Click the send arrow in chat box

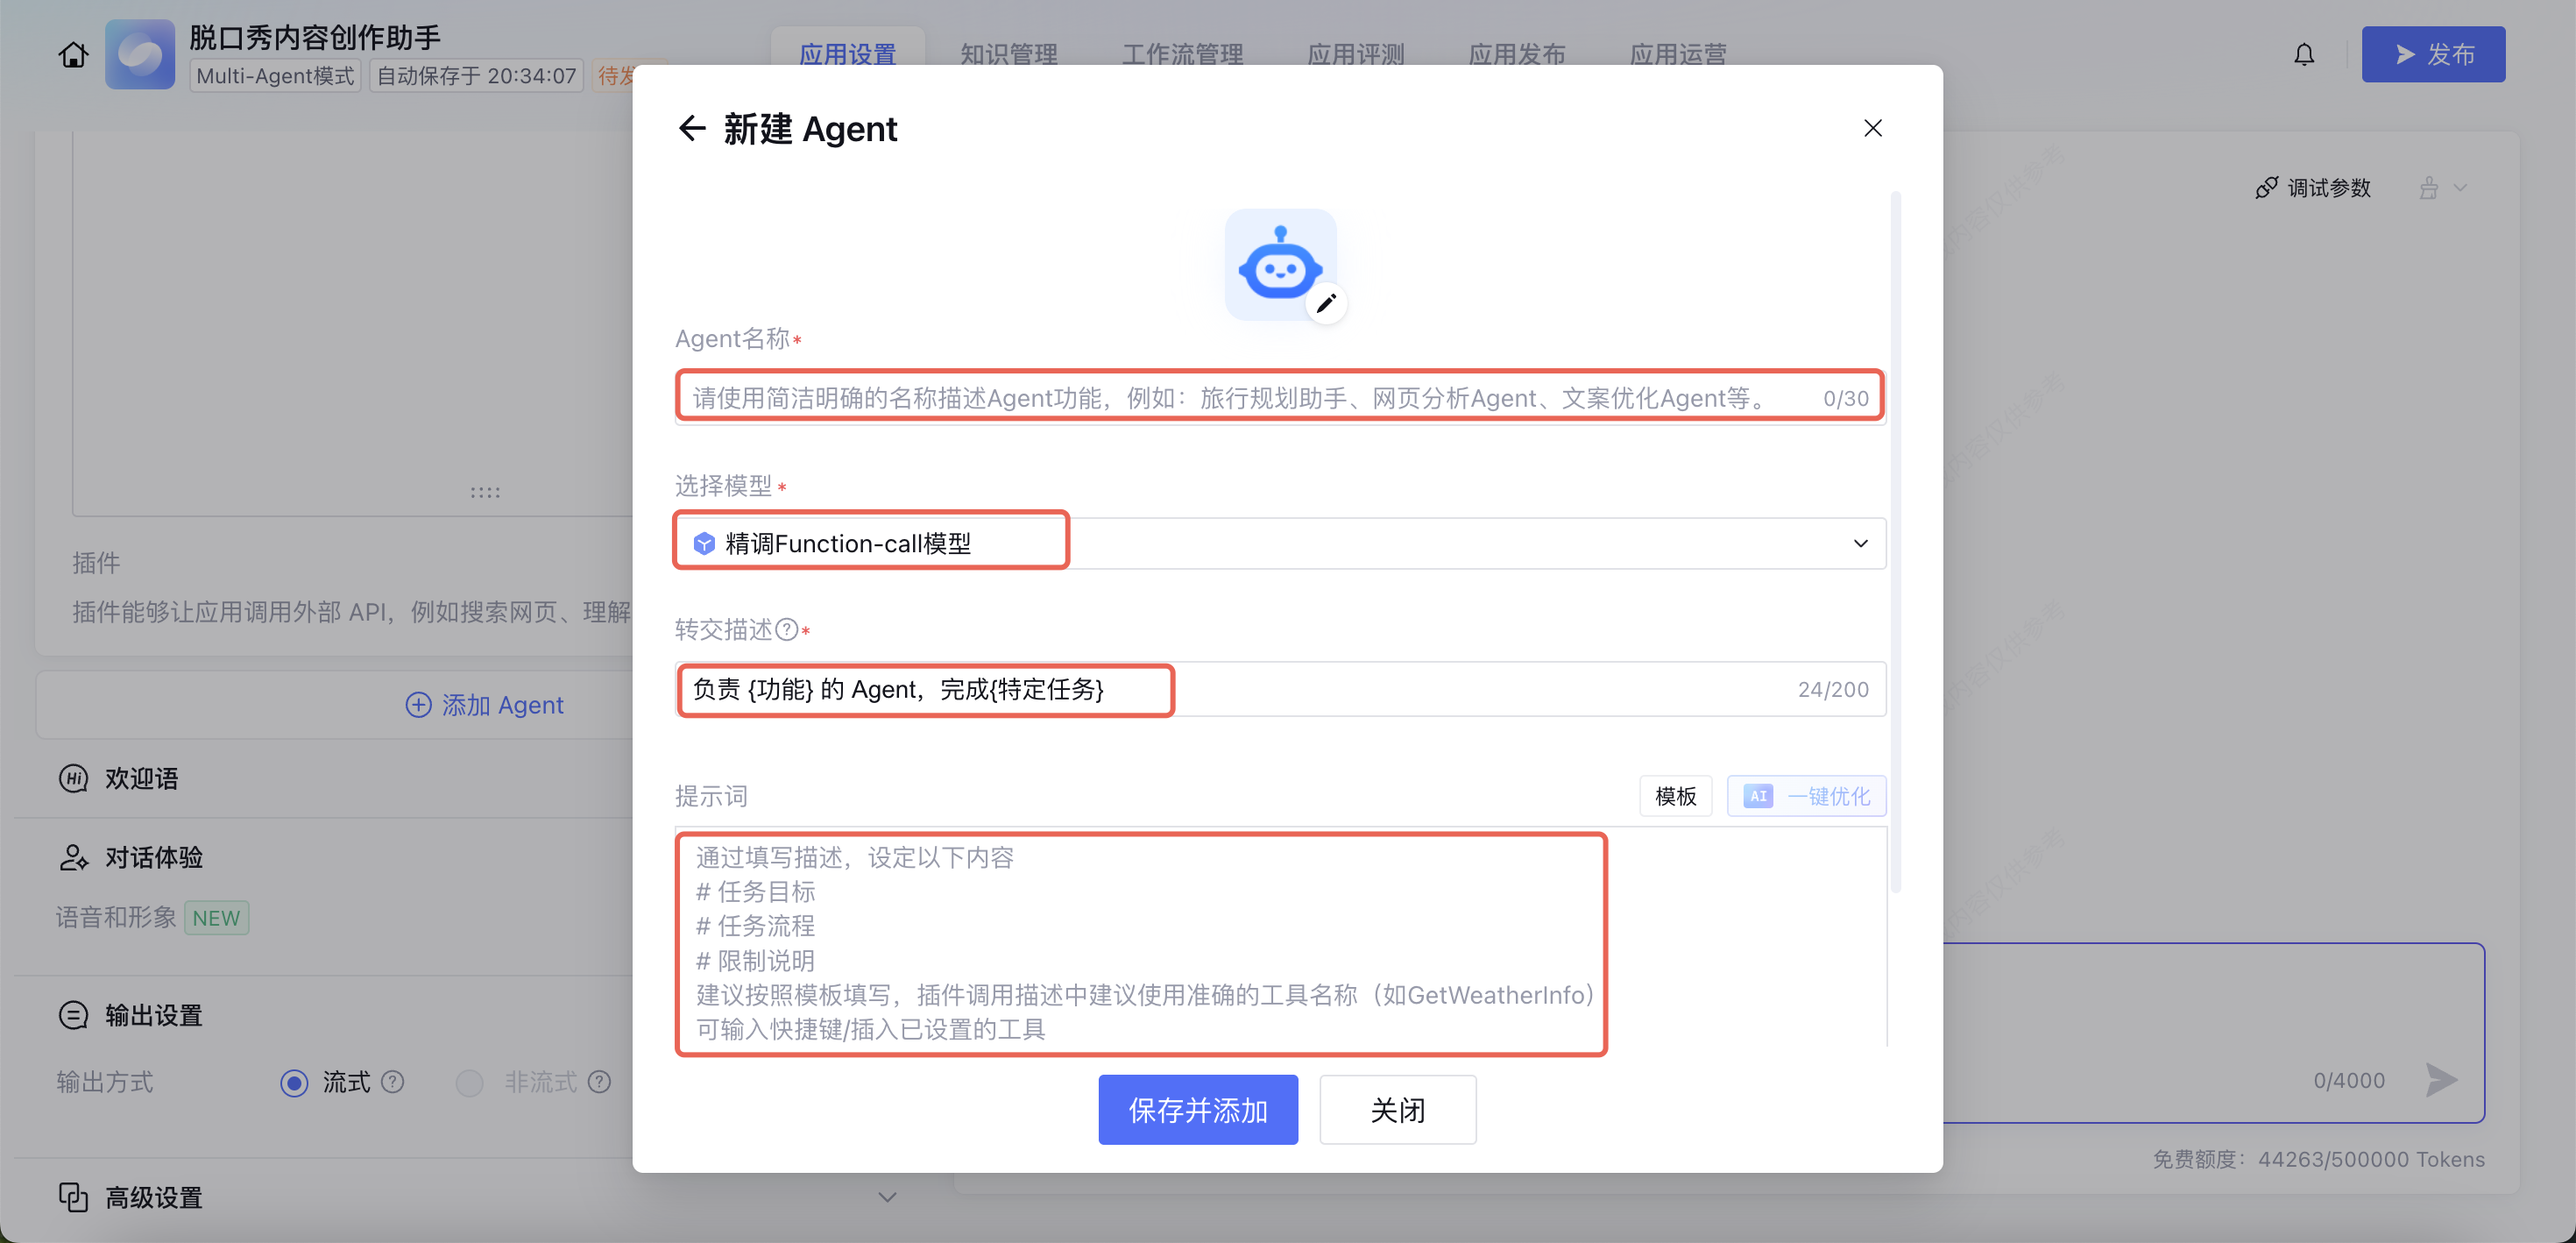(x=2441, y=1080)
